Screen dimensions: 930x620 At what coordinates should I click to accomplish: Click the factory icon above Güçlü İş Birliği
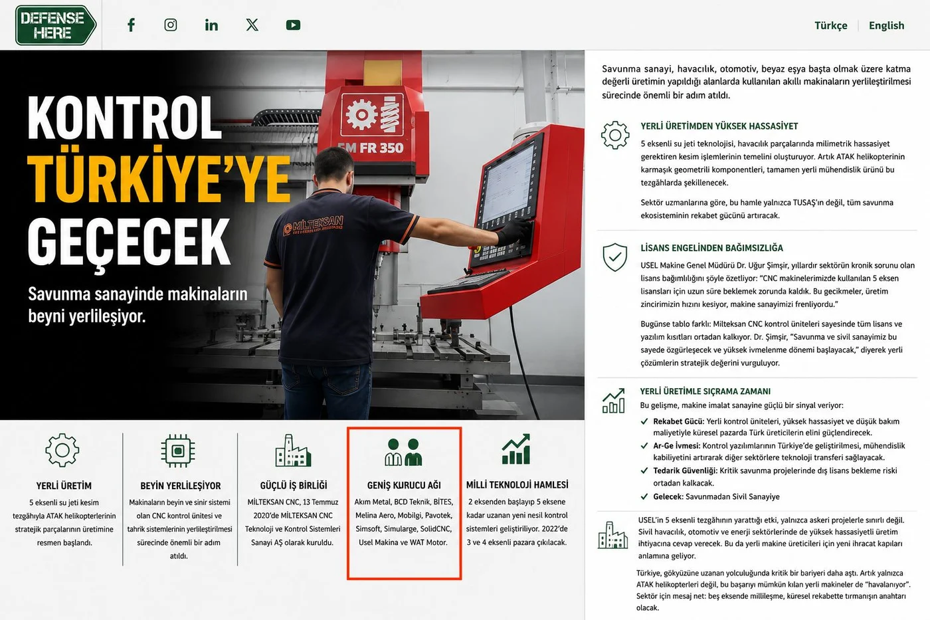coord(293,451)
